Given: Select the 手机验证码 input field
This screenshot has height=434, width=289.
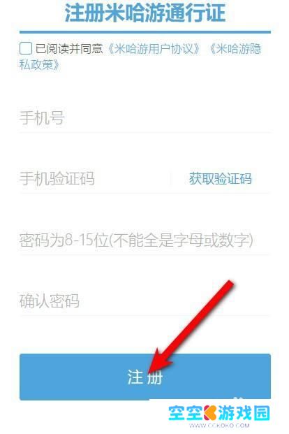Looking at the screenshot, I should pyautogui.click(x=94, y=179).
